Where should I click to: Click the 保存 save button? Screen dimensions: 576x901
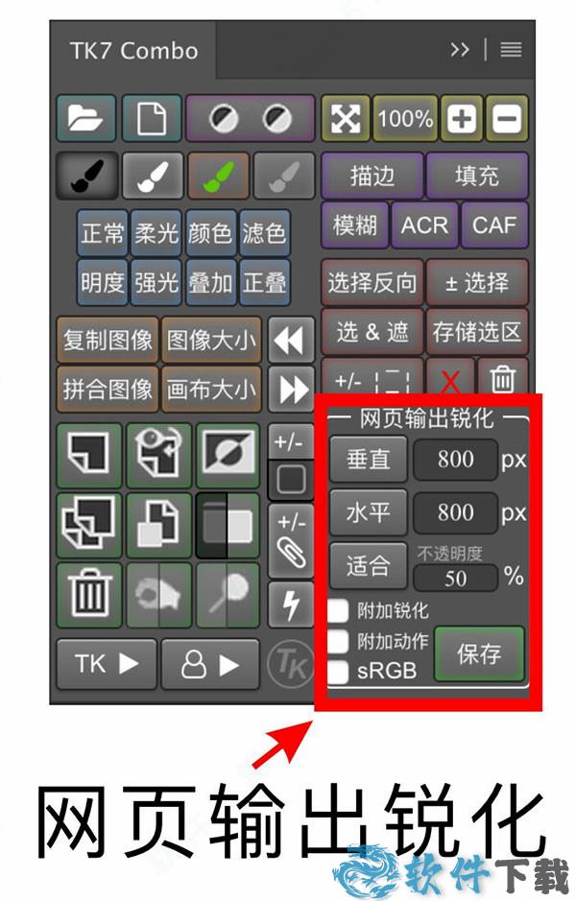(479, 653)
